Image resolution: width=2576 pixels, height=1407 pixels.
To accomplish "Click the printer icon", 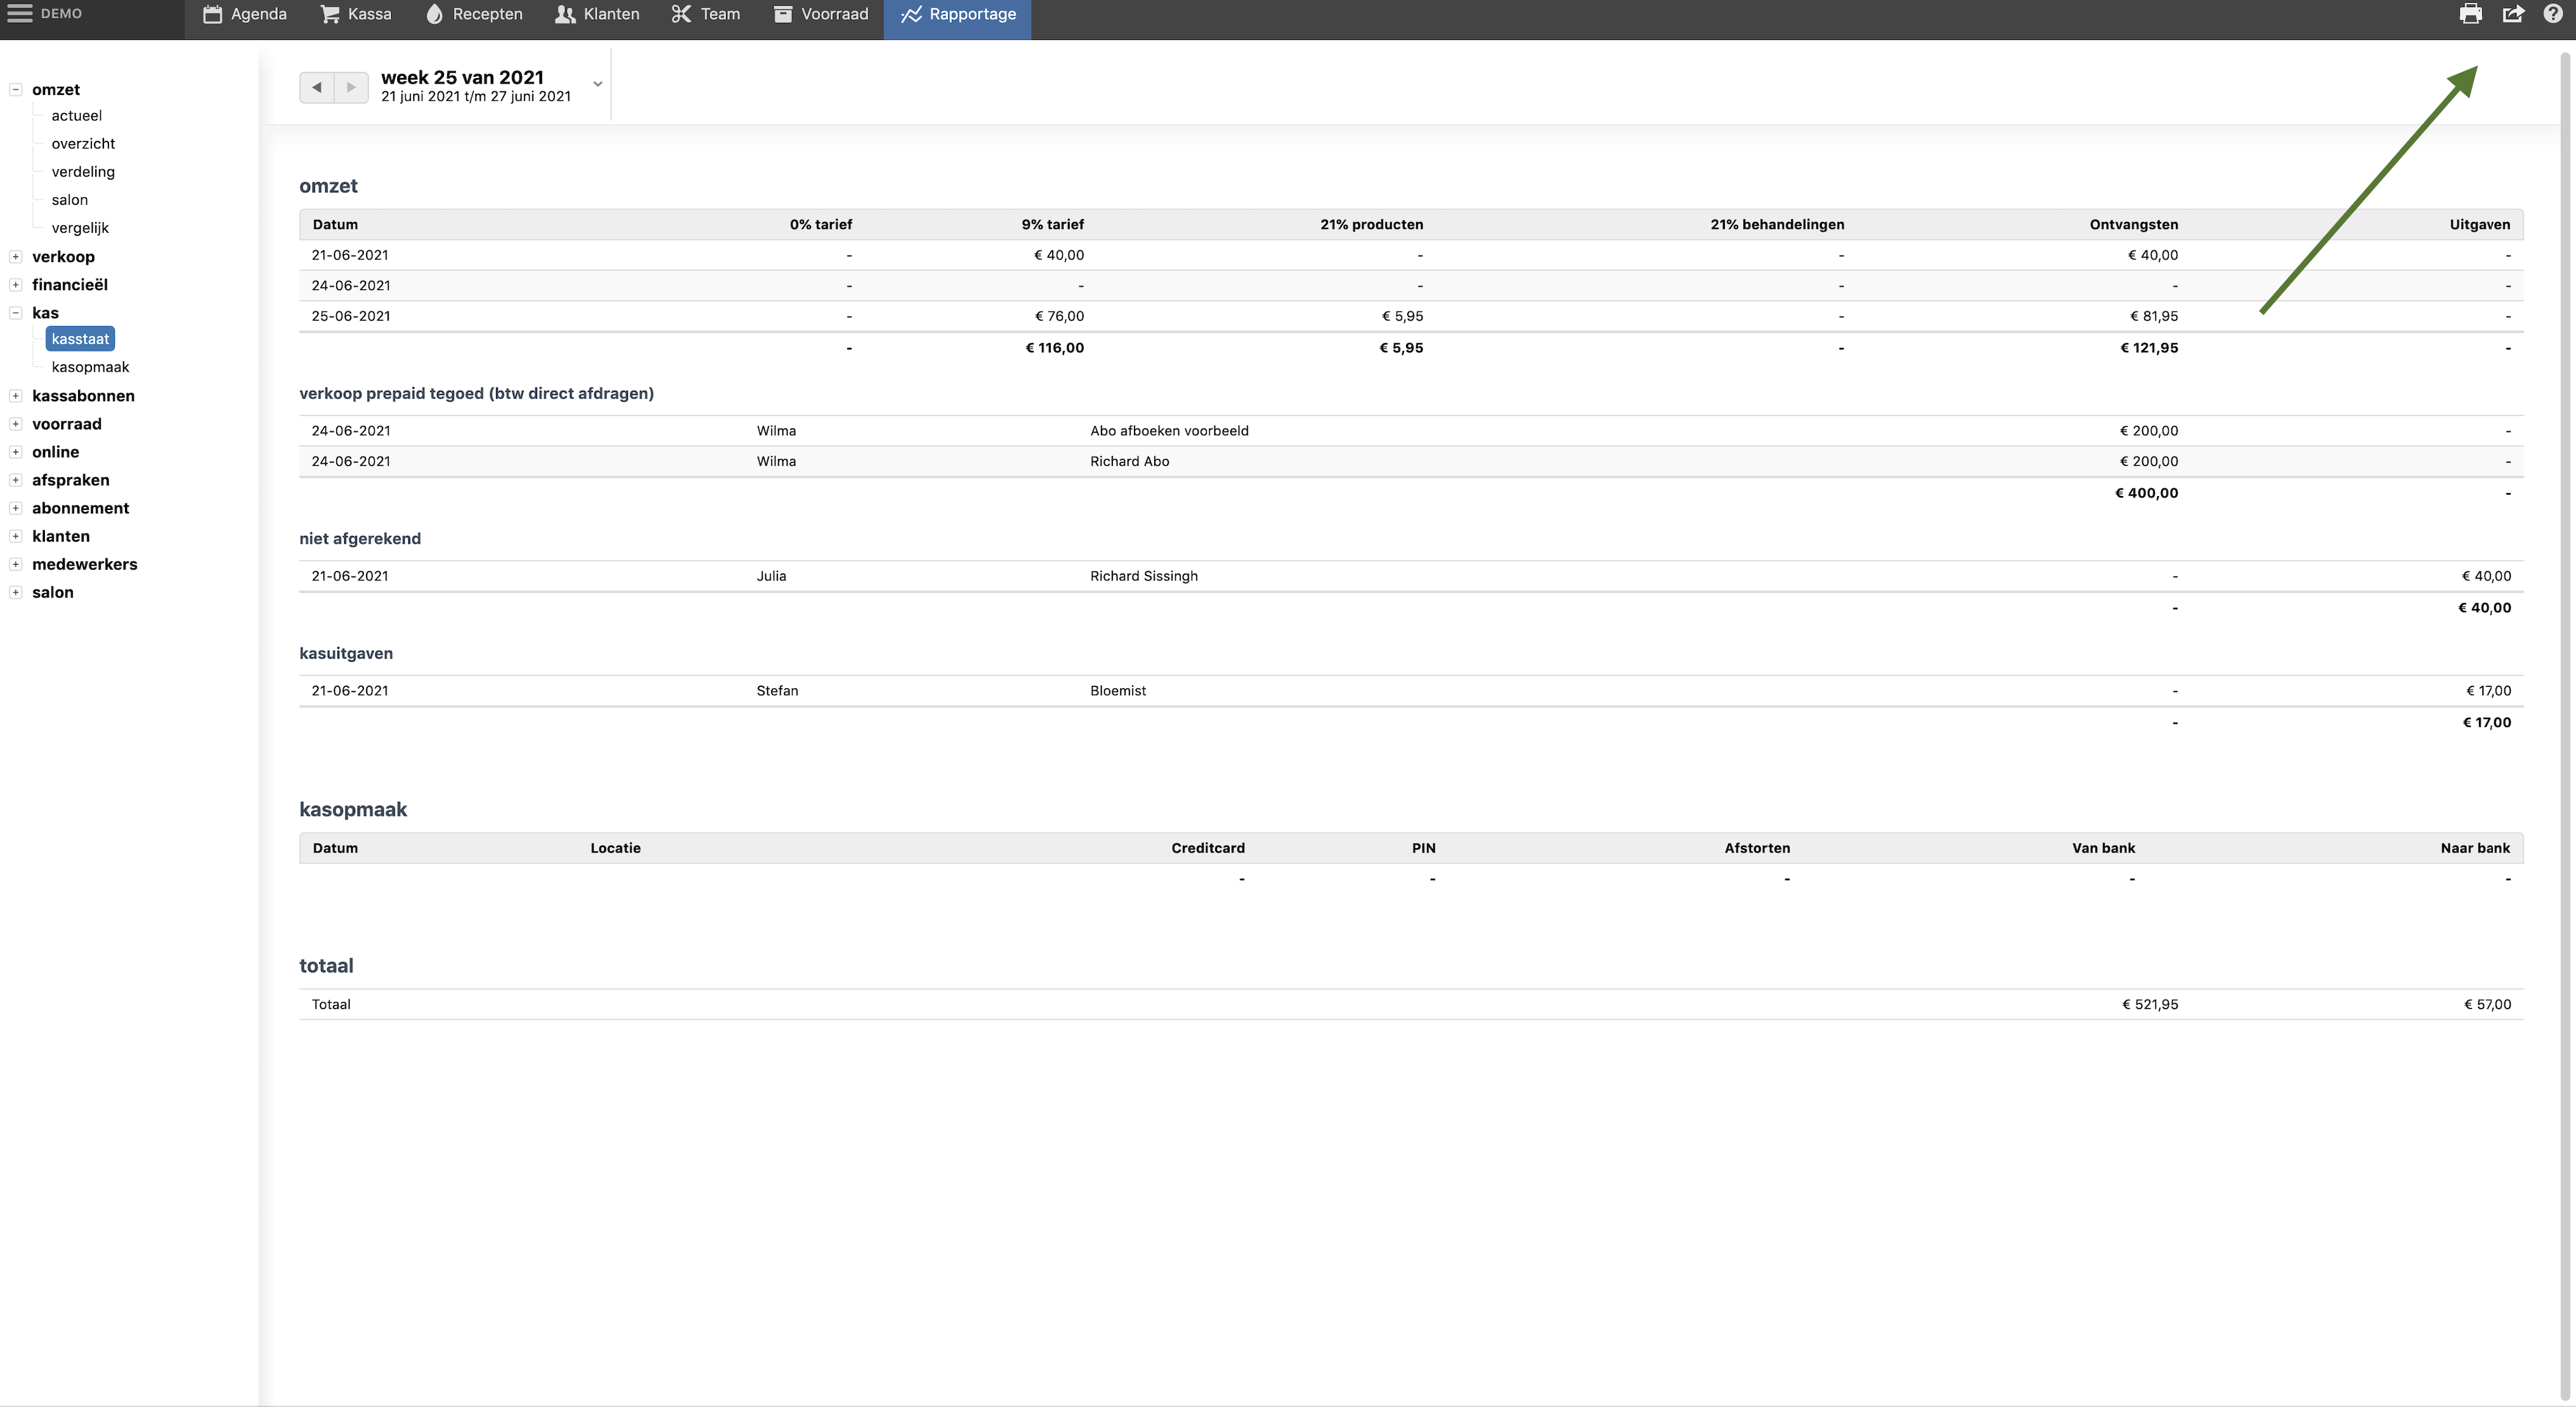I will coord(2470,14).
